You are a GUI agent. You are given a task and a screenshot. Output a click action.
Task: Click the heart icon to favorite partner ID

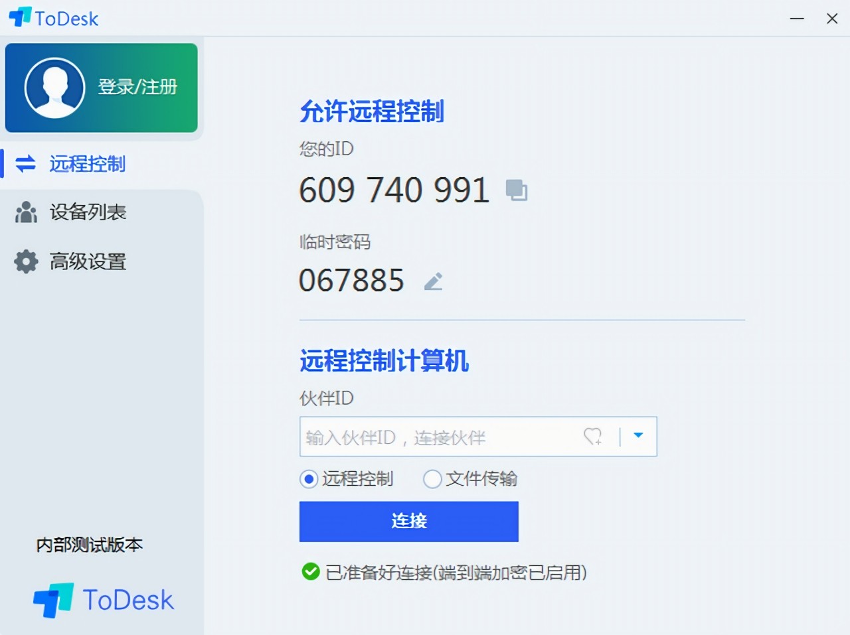coord(592,437)
